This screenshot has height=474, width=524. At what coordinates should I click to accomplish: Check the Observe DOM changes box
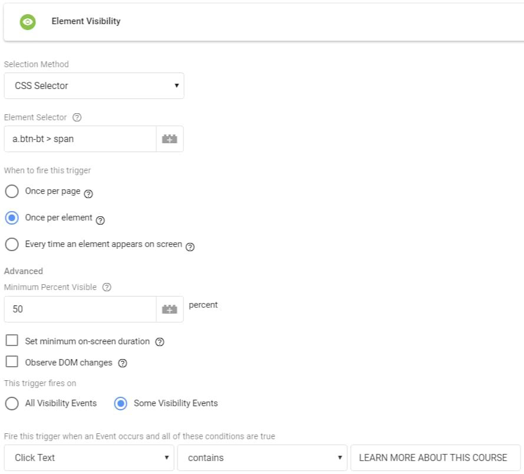tap(12, 362)
